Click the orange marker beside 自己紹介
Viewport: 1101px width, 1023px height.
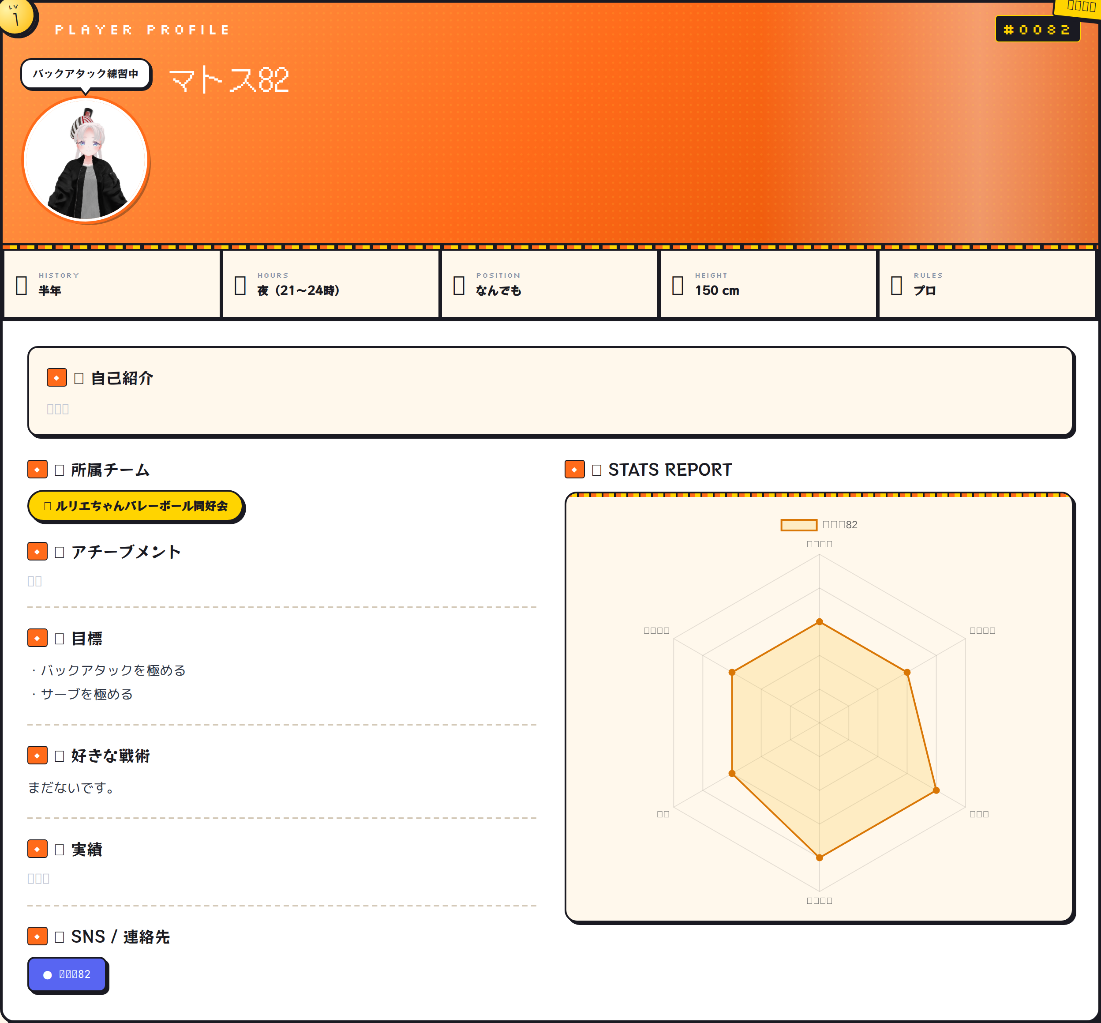[x=56, y=377]
